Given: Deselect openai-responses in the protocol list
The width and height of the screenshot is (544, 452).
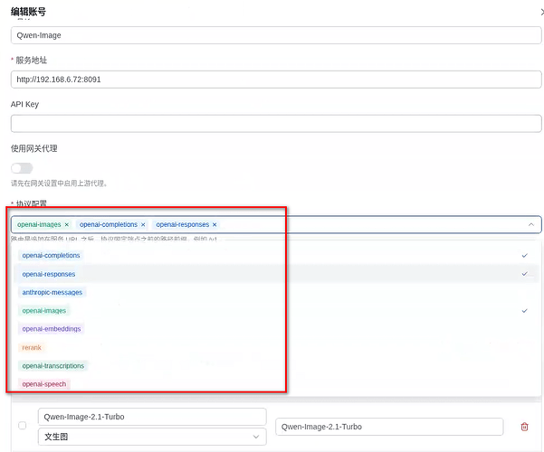Looking at the screenshot, I should tap(276, 274).
